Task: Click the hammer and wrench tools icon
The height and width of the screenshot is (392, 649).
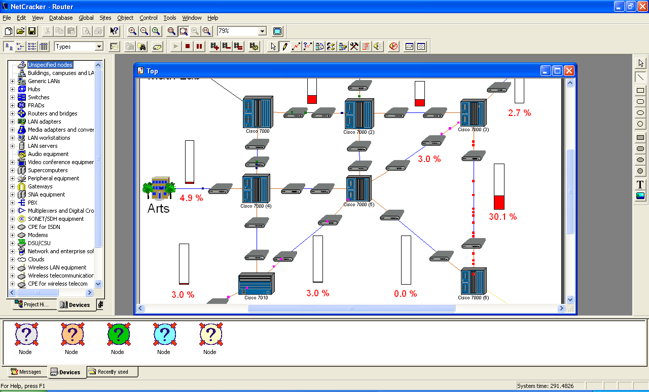Action: coord(354,47)
